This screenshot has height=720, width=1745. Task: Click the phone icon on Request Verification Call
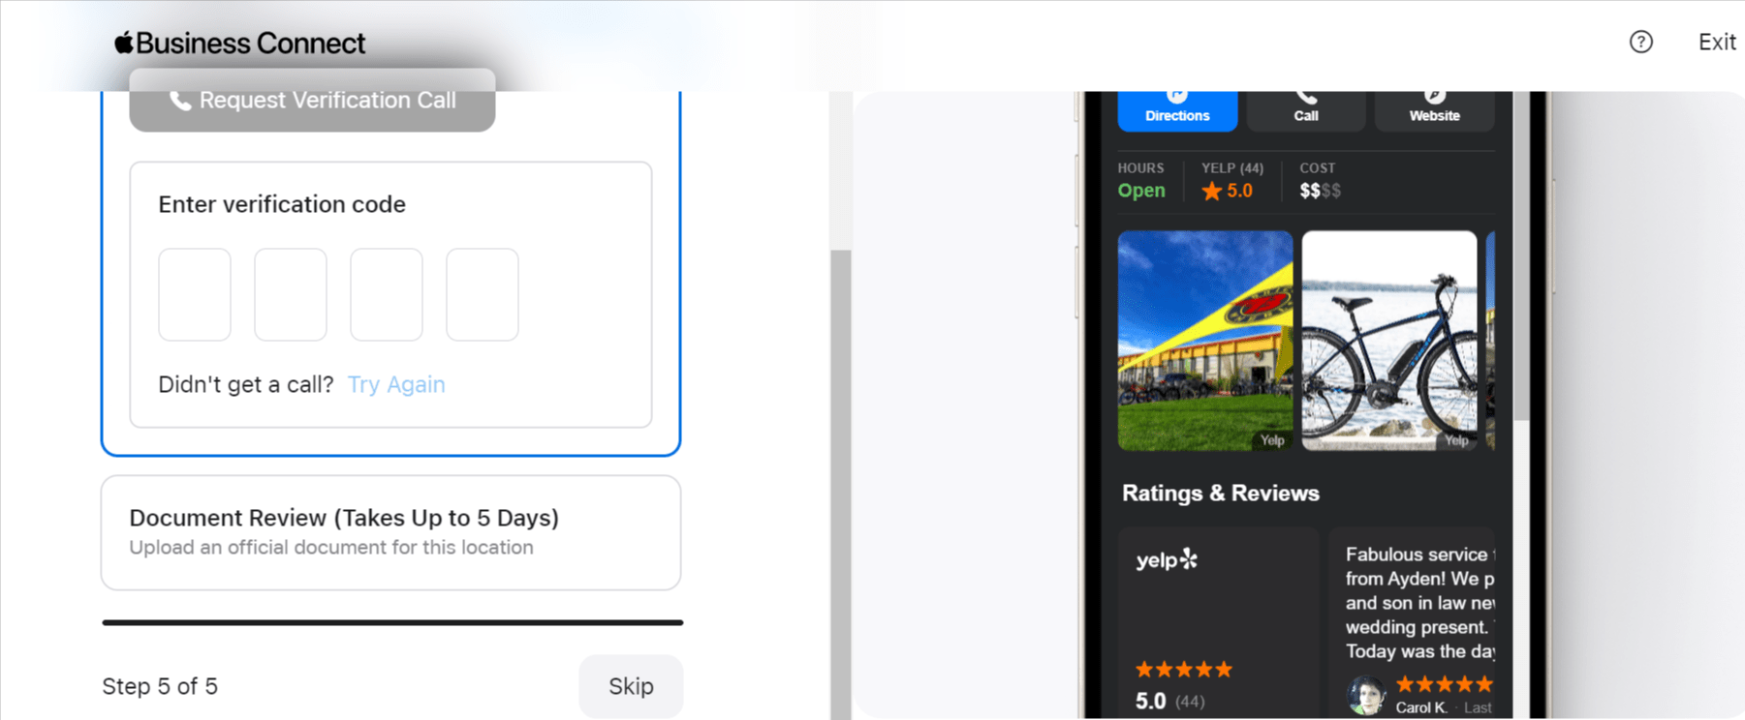pos(180,101)
